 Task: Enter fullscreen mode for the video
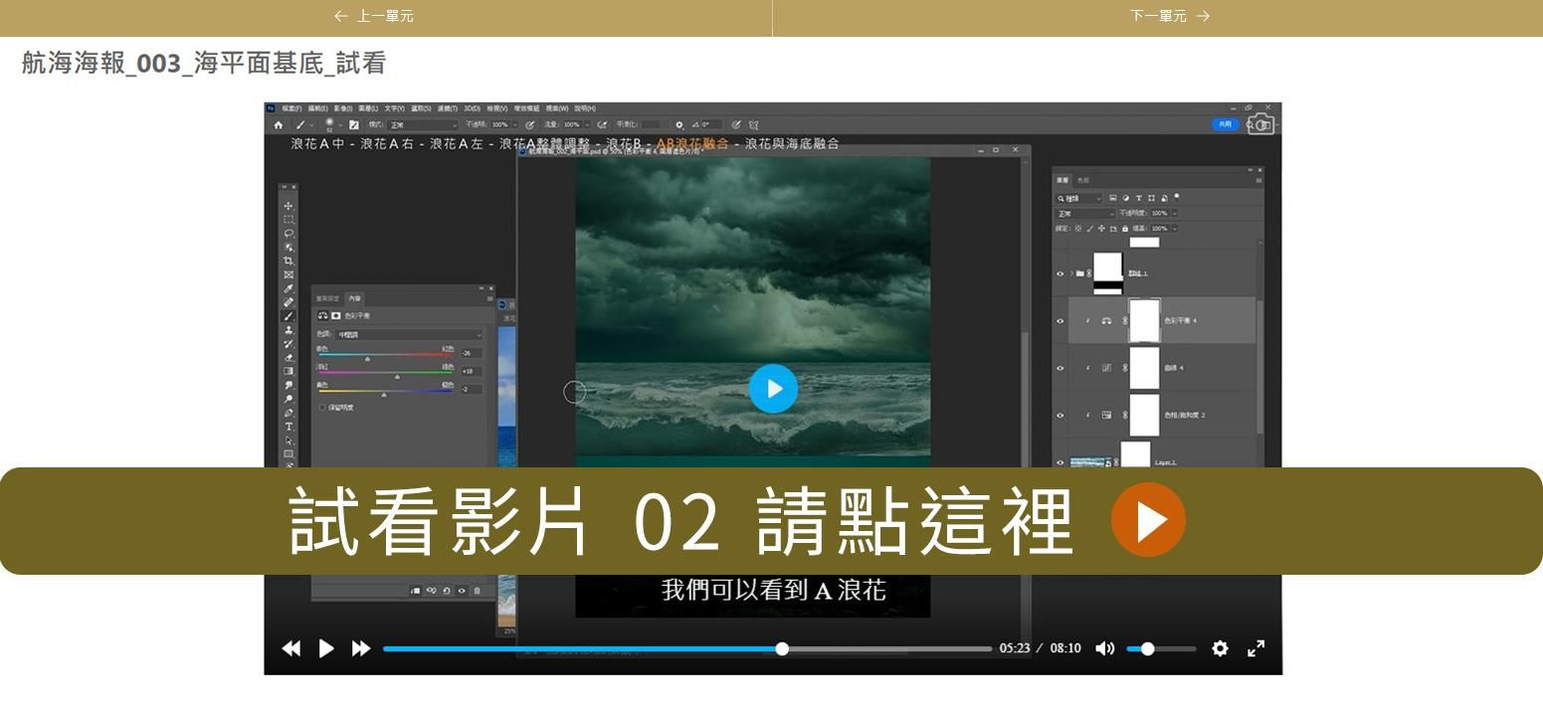click(x=1255, y=648)
